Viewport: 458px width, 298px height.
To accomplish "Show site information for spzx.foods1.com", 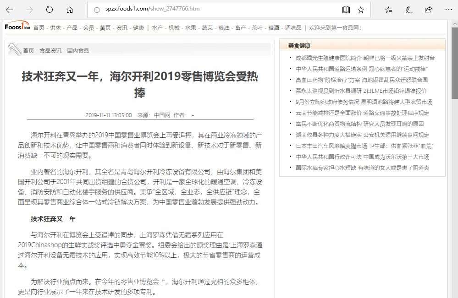I will pos(97,10).
